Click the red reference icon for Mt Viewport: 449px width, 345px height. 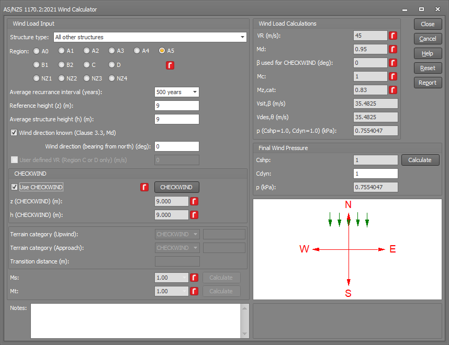click(194, 291)
